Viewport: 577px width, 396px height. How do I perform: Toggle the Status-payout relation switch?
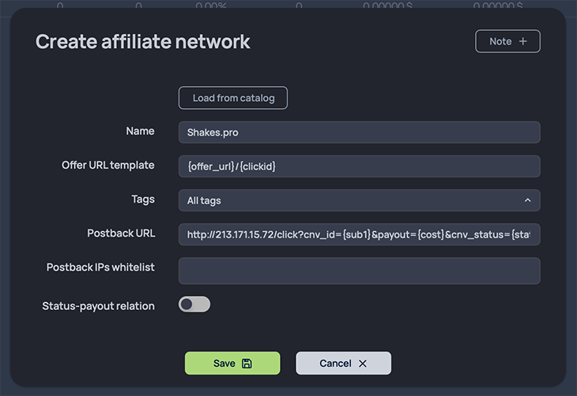pos(194,304)
